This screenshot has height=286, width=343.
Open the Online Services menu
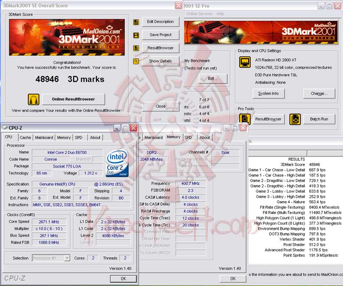(x=199, y=14)
